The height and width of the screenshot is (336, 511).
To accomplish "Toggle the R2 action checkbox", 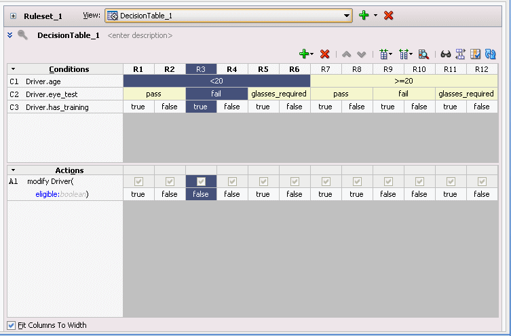I will point(170,181).
